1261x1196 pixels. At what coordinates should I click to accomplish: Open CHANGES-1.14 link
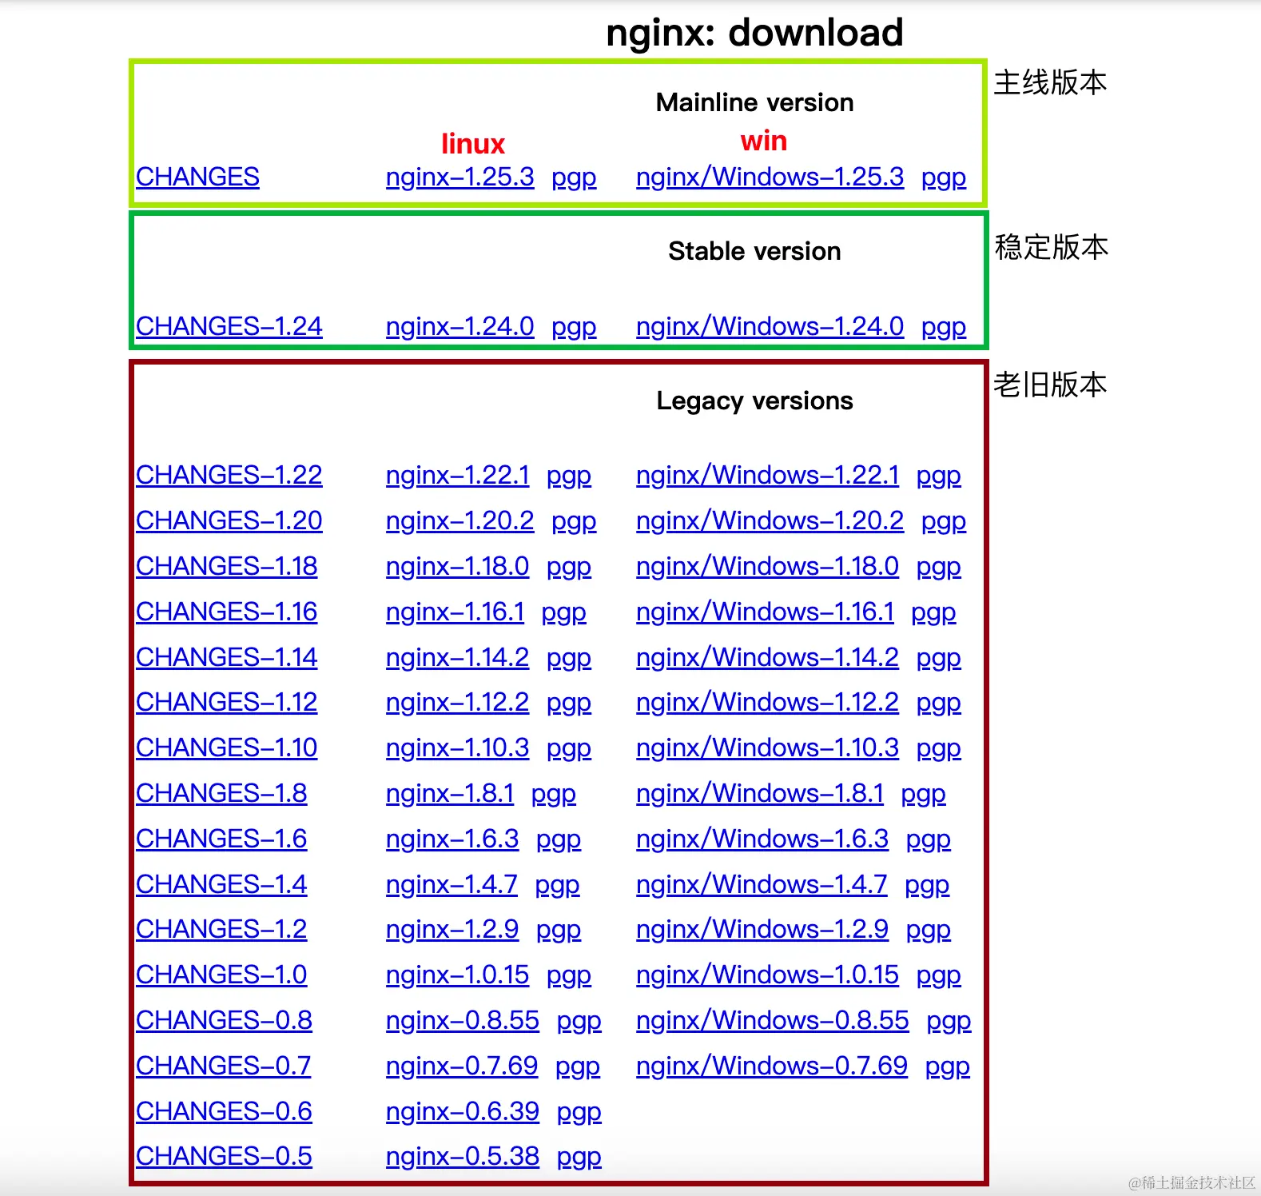pos(227,657)
